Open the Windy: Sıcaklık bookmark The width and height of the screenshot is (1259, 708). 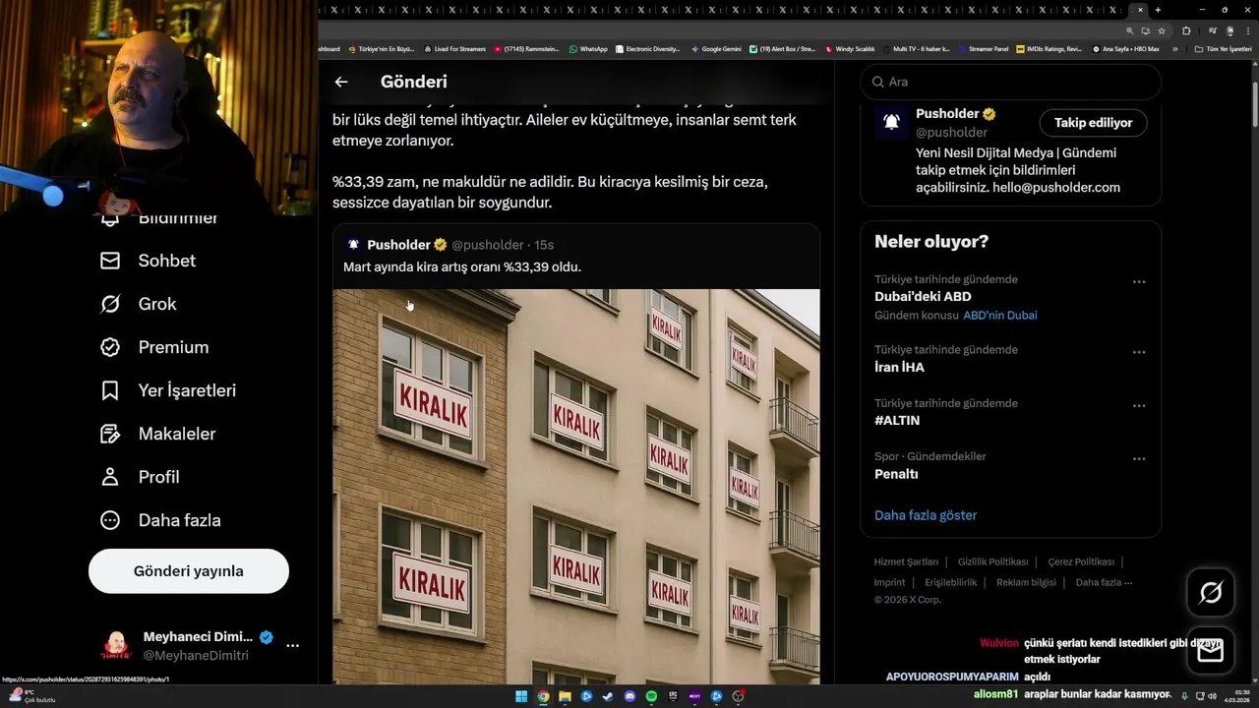(850, 48)
